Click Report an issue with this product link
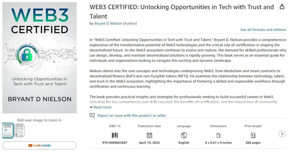 [x=132, y=115]
